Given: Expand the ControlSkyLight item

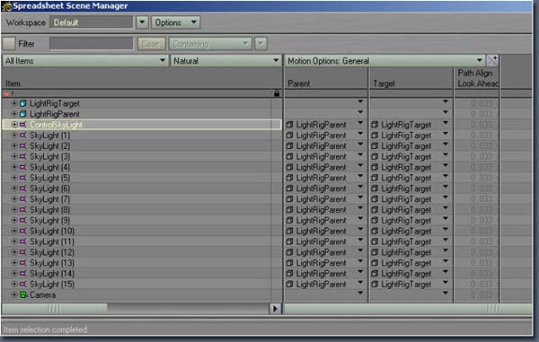Looking at the screenshot, I should tap(14, 124).
